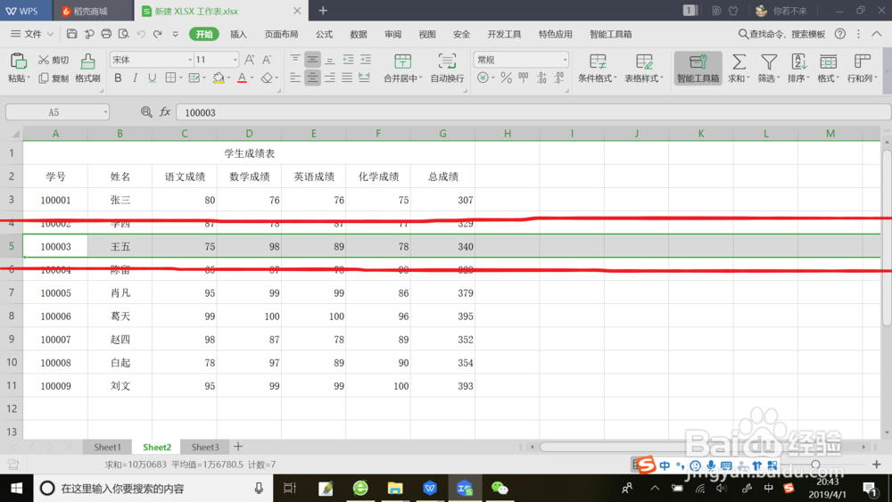
Task: Open WeChat from the taskbar
Action: pos(499,489)
